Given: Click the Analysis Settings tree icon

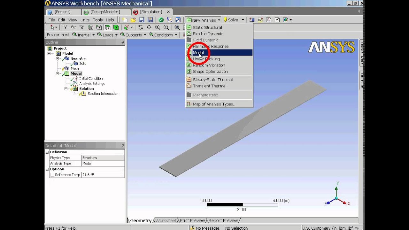Looking at the screenshot, I should pos(75,84).
